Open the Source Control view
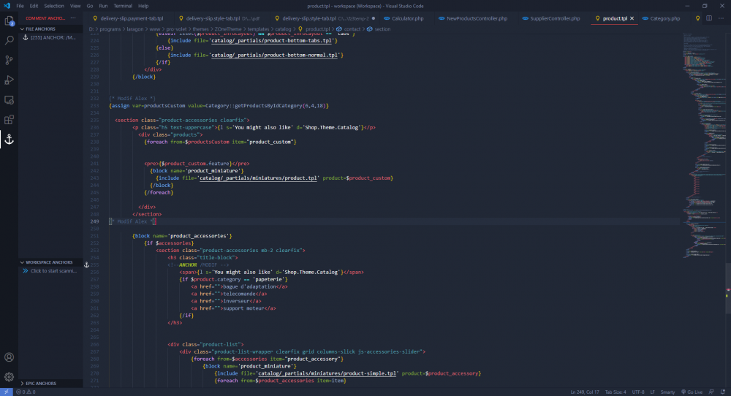 [9, 60]
